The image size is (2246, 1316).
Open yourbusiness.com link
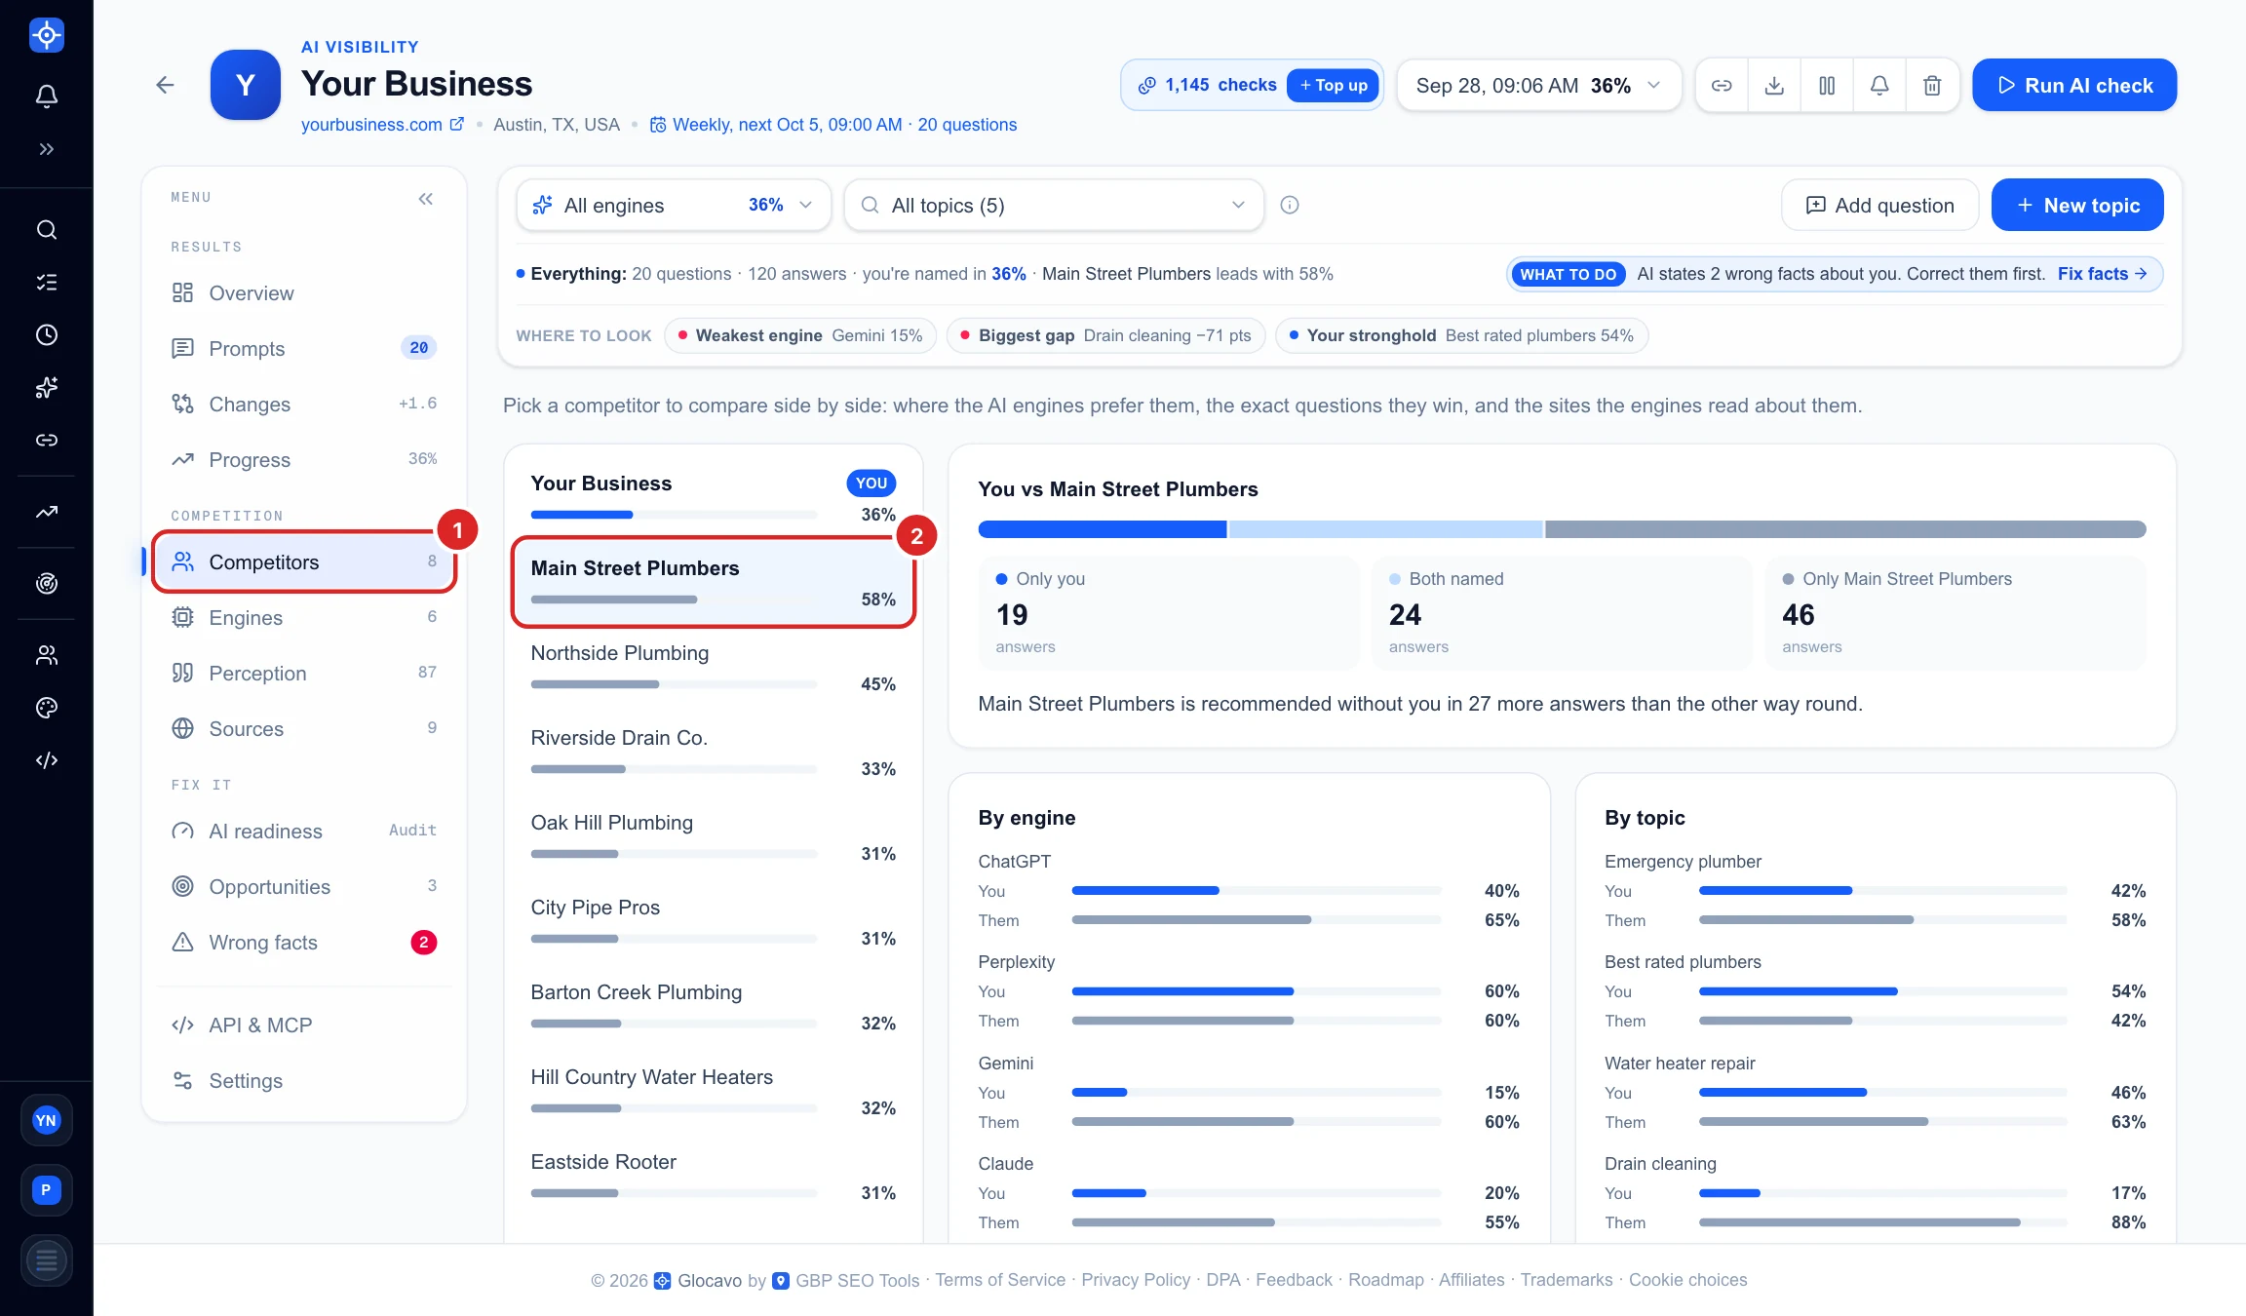coord(382,125)
